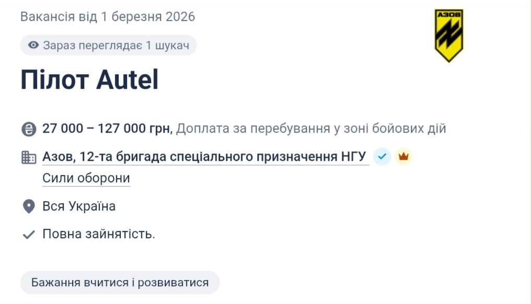Click the building icon beside company name
The height and width of the screenshot is (304, 531).
pyautogui.click(x=28, y=157)
